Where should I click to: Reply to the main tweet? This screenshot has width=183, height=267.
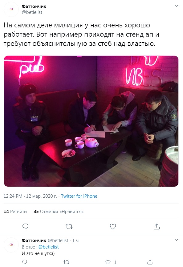pyautogui.click(x=25, y=226)
